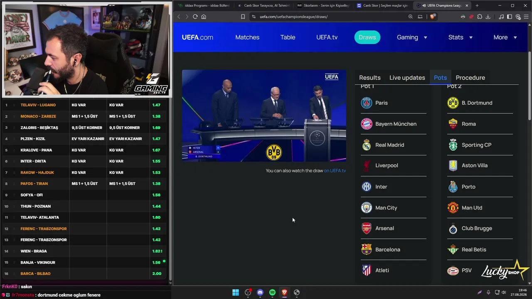Viewport: 532px width, 299px height.
Task: Click the Bayern München club crest
Action: tap(367, 124)
